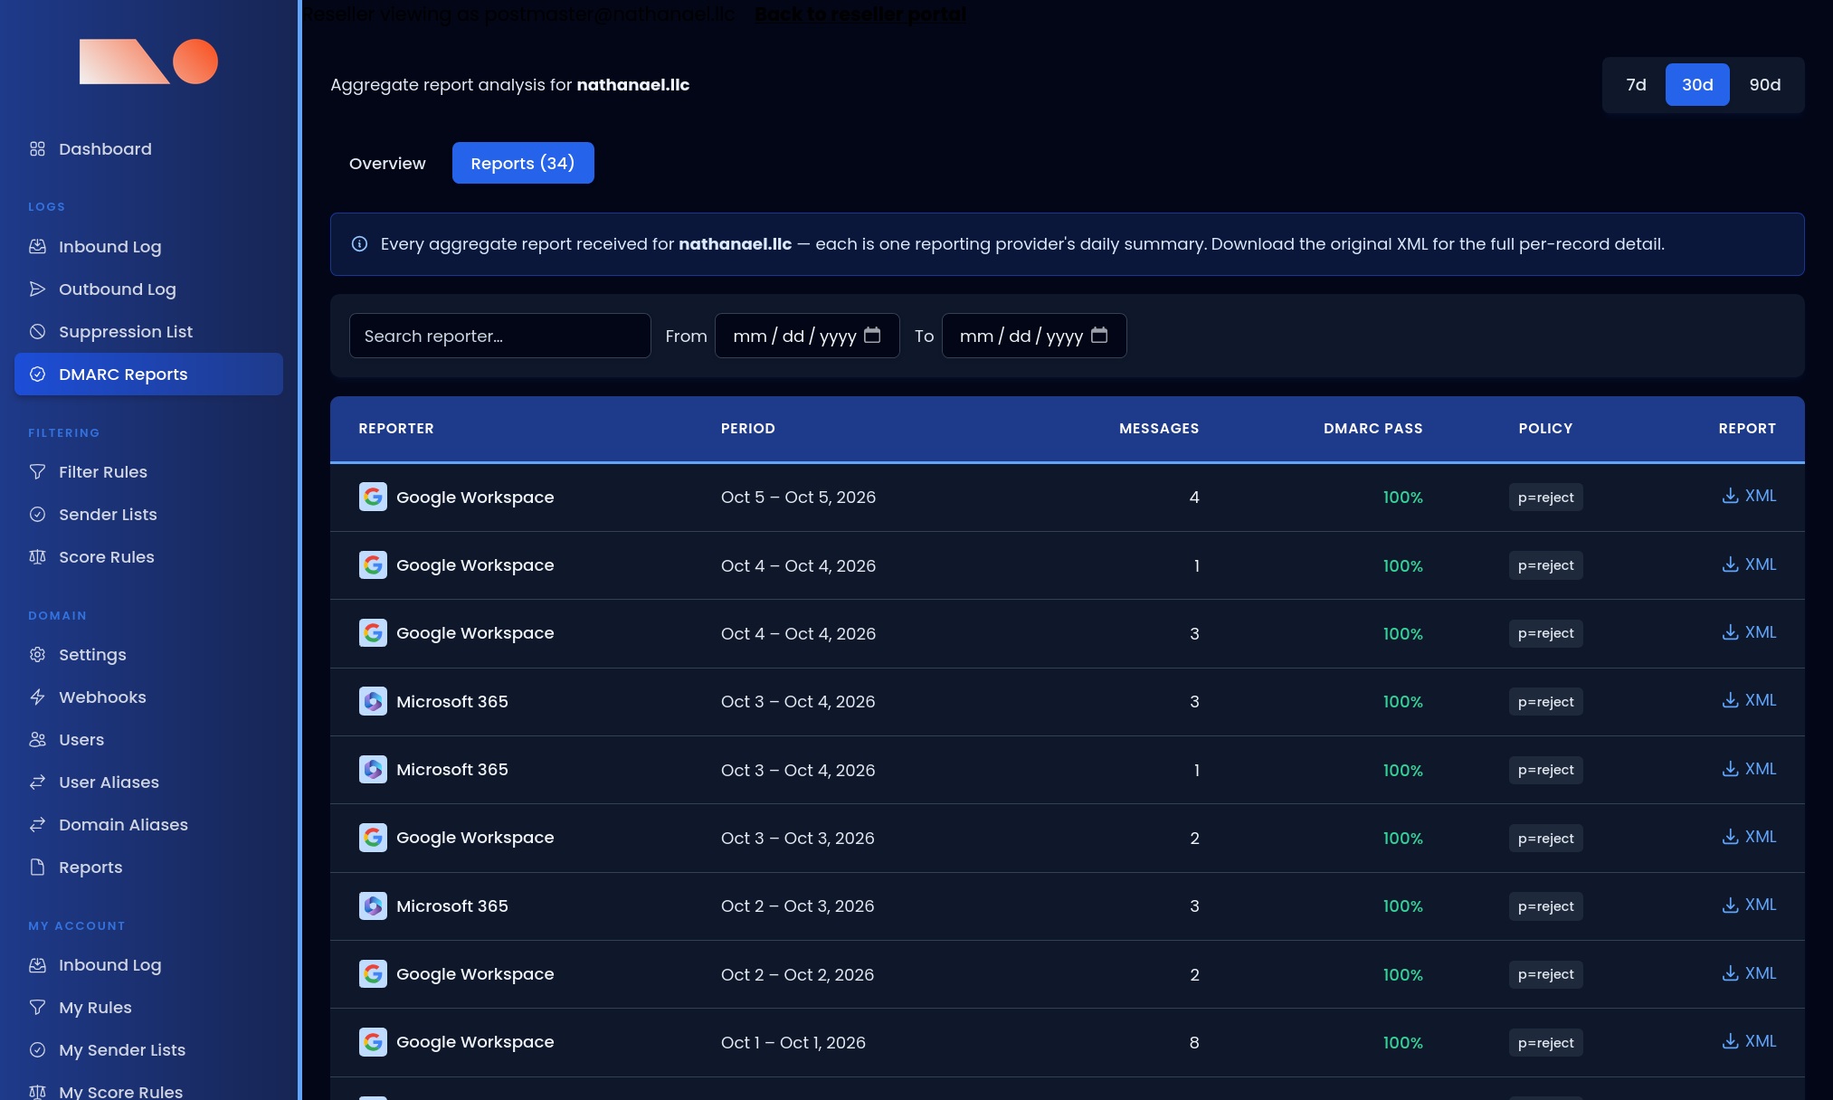Click the DMARC PASS column header
Image resolution: width=1833 pixels, height=1100 pixels.
click(x=1373, y=429)
